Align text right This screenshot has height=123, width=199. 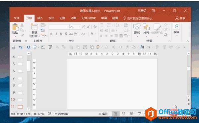[111, 36]
